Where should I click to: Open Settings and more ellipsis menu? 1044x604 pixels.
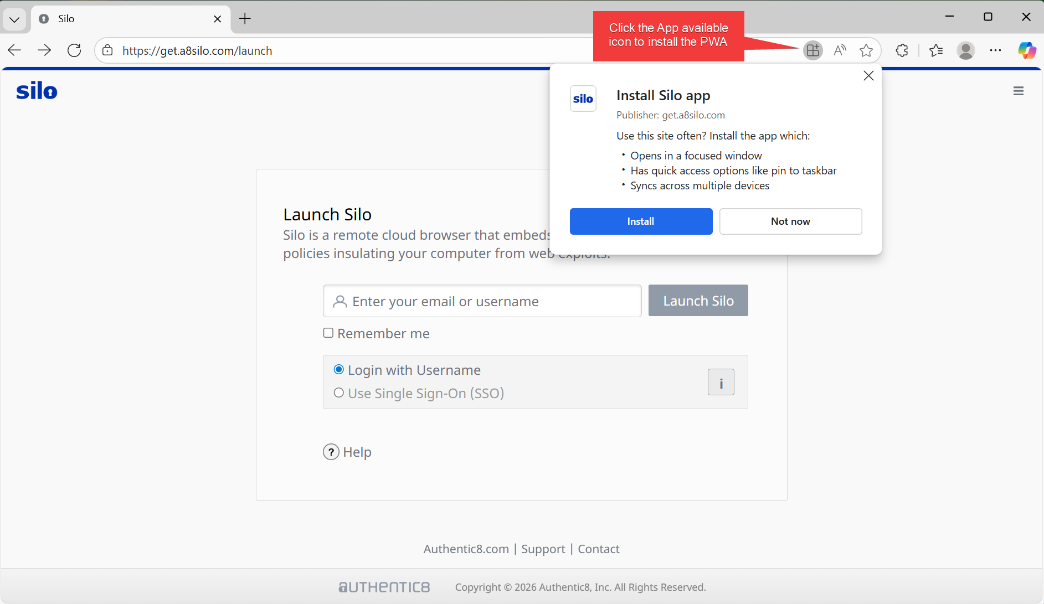[995, 50]
